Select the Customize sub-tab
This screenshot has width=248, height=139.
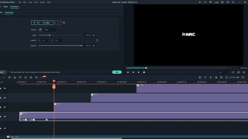9,12
